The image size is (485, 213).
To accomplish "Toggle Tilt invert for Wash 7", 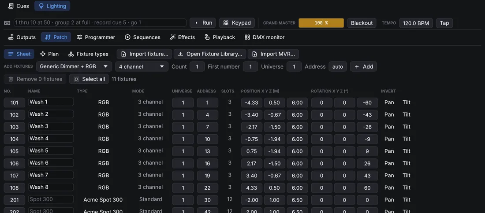I will [x=407, y=175].
